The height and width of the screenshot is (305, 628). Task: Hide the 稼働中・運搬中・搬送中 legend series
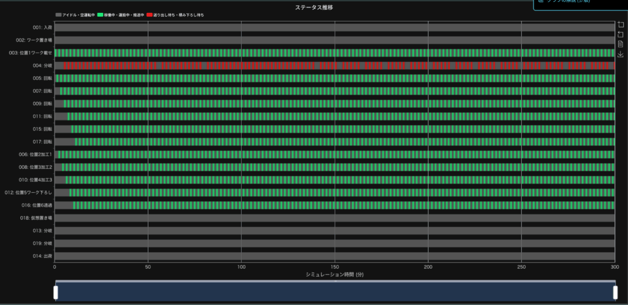point(122,14)
